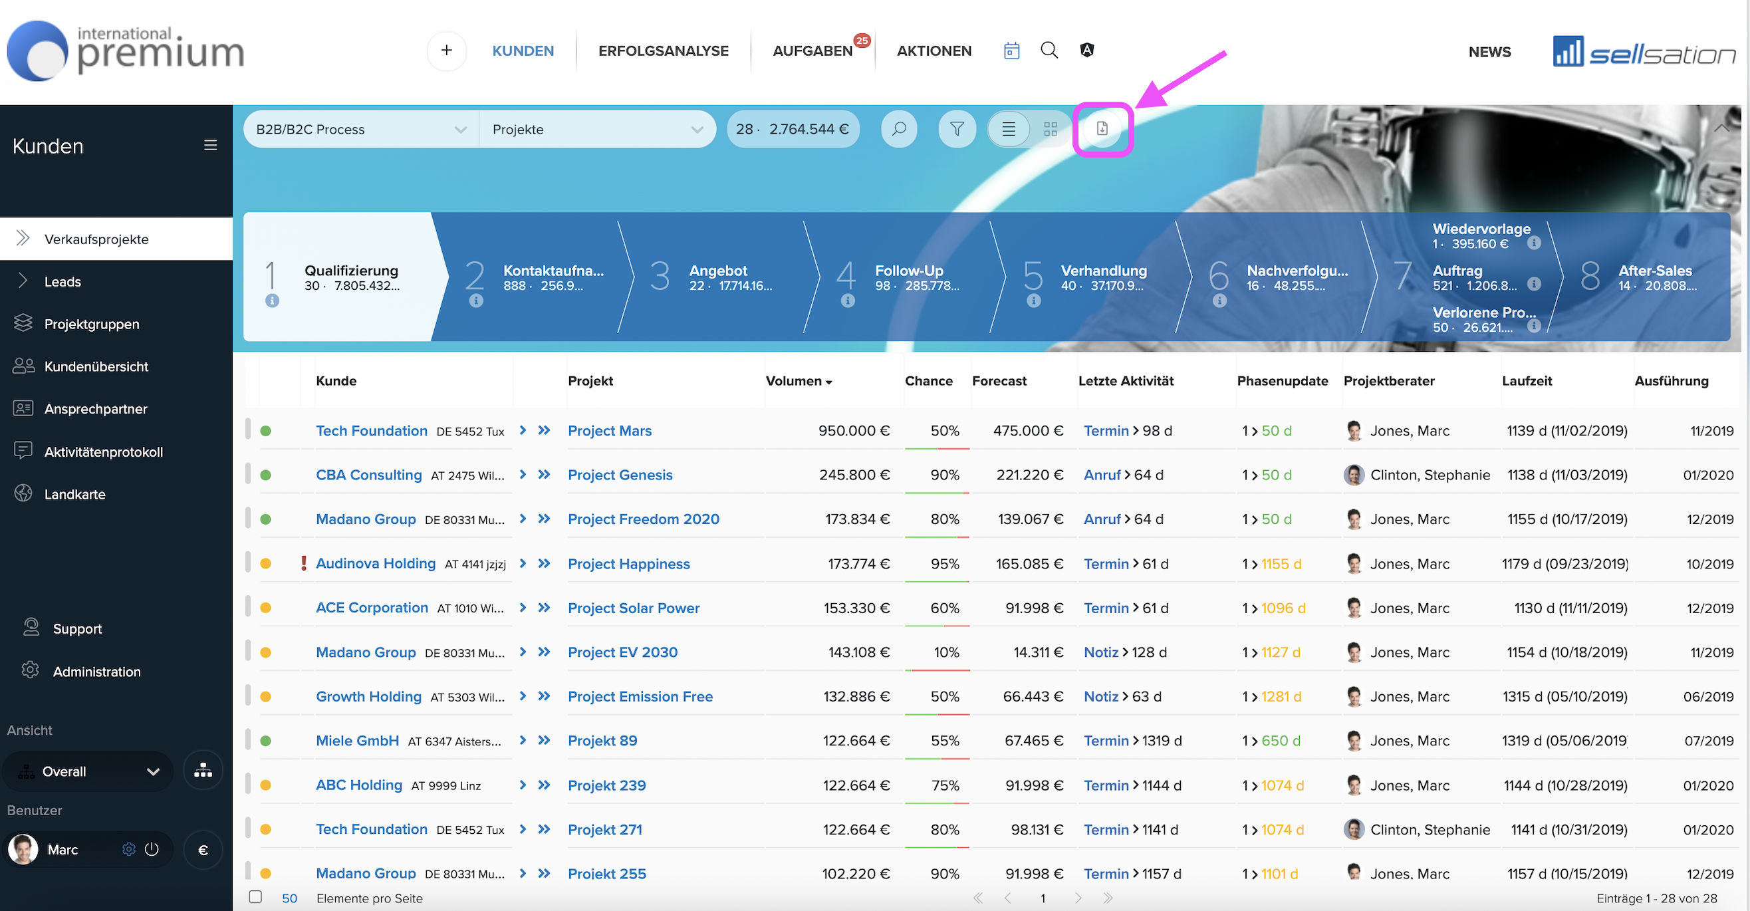Open the B2B/B2C Process dropdown
1750x911 pixels.
click(x=362, y=129)
